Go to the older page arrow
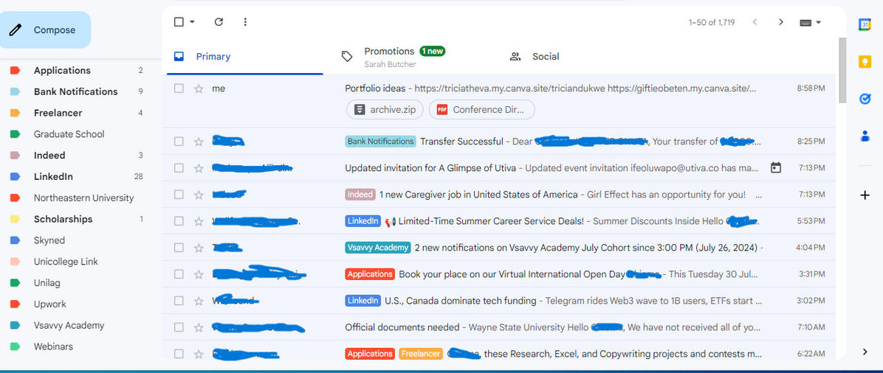The height and width of the screenshot is (373, 883). tap(780, 22)
